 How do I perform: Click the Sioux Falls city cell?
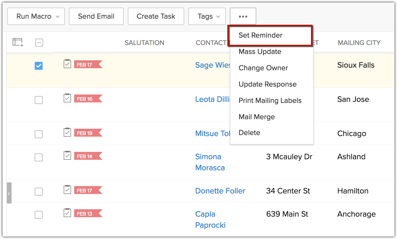356,65
